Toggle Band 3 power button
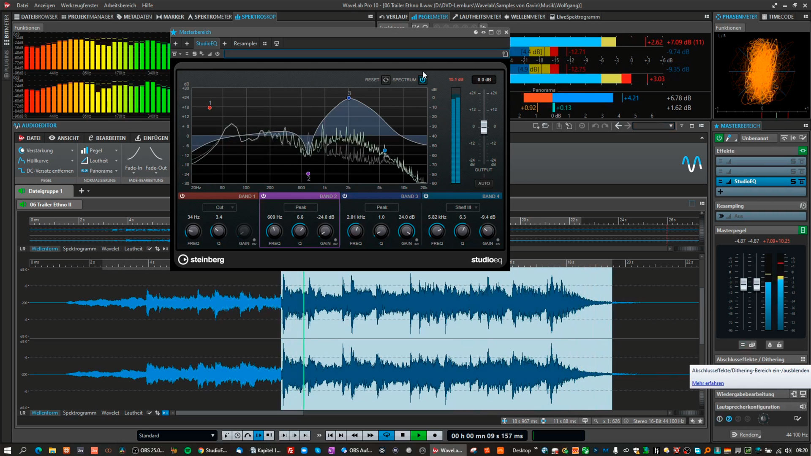Image resolution: width=811 pixels, height=456 pixels. (x=345, y=196)
